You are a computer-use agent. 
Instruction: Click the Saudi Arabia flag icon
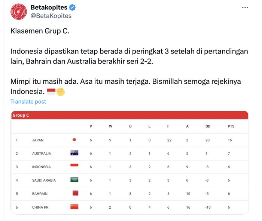click(74, 180)
